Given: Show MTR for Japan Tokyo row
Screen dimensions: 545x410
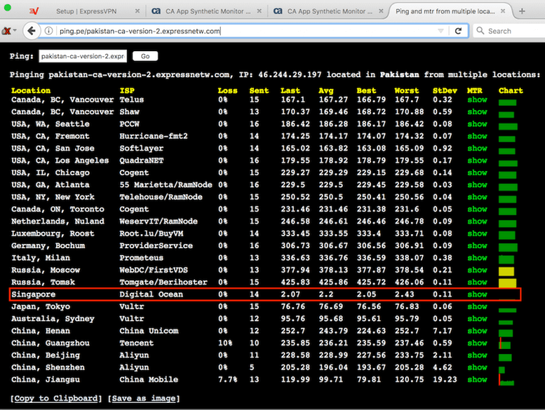Looking at the screenshot, I should 477,306.
